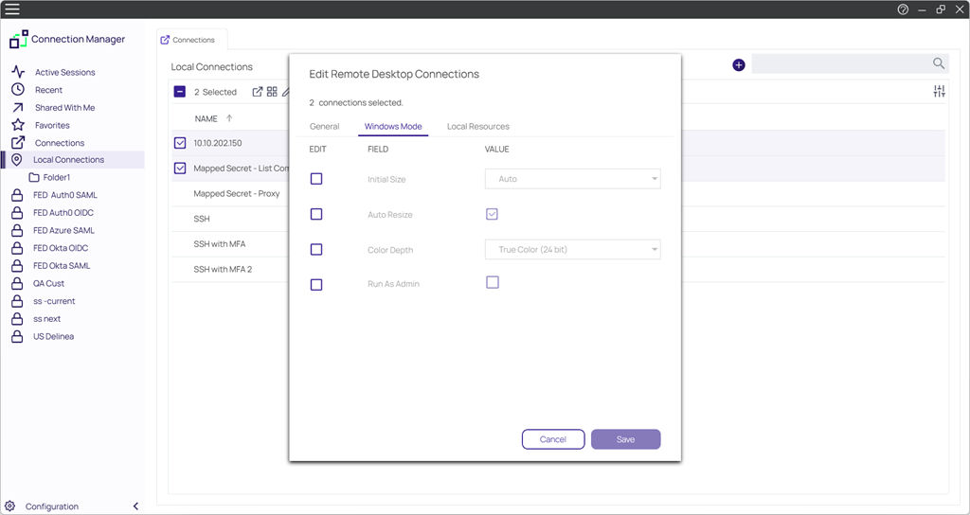The width and height of the screenshot is (970, 515).
Task: Click the Configuration gear icon
Action: pyautogui.click(x=9, y=506)
